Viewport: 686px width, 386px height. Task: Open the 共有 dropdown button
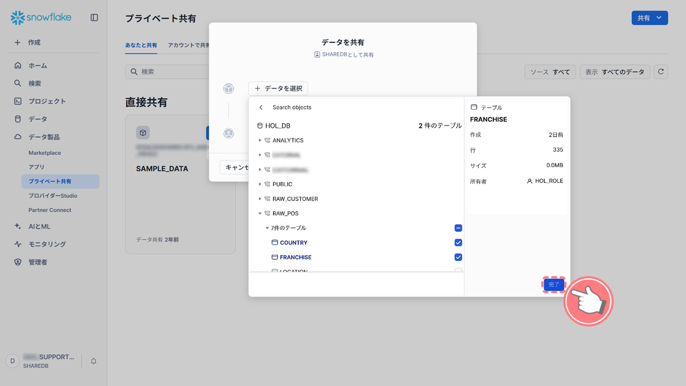point(650,18)
